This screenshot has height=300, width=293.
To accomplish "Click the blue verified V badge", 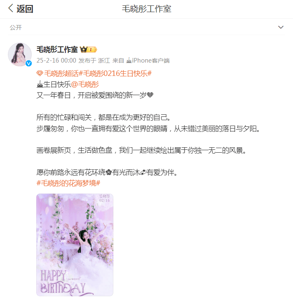I will point(29,63).
